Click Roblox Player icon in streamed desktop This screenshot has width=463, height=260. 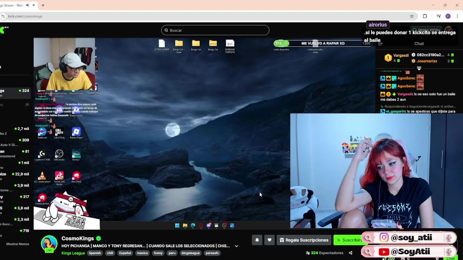click(76, 133)
